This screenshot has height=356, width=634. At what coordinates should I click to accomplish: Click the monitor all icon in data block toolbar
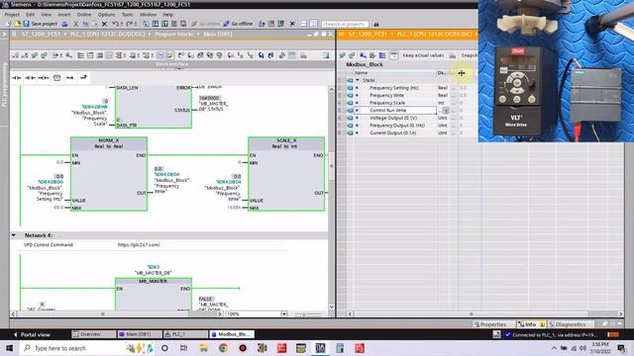[394, 55]
